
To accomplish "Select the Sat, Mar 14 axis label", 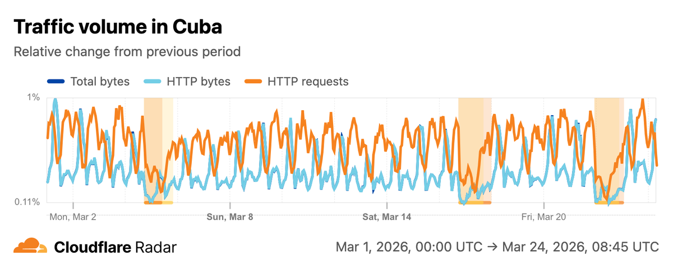I will [x=387, y=216].
